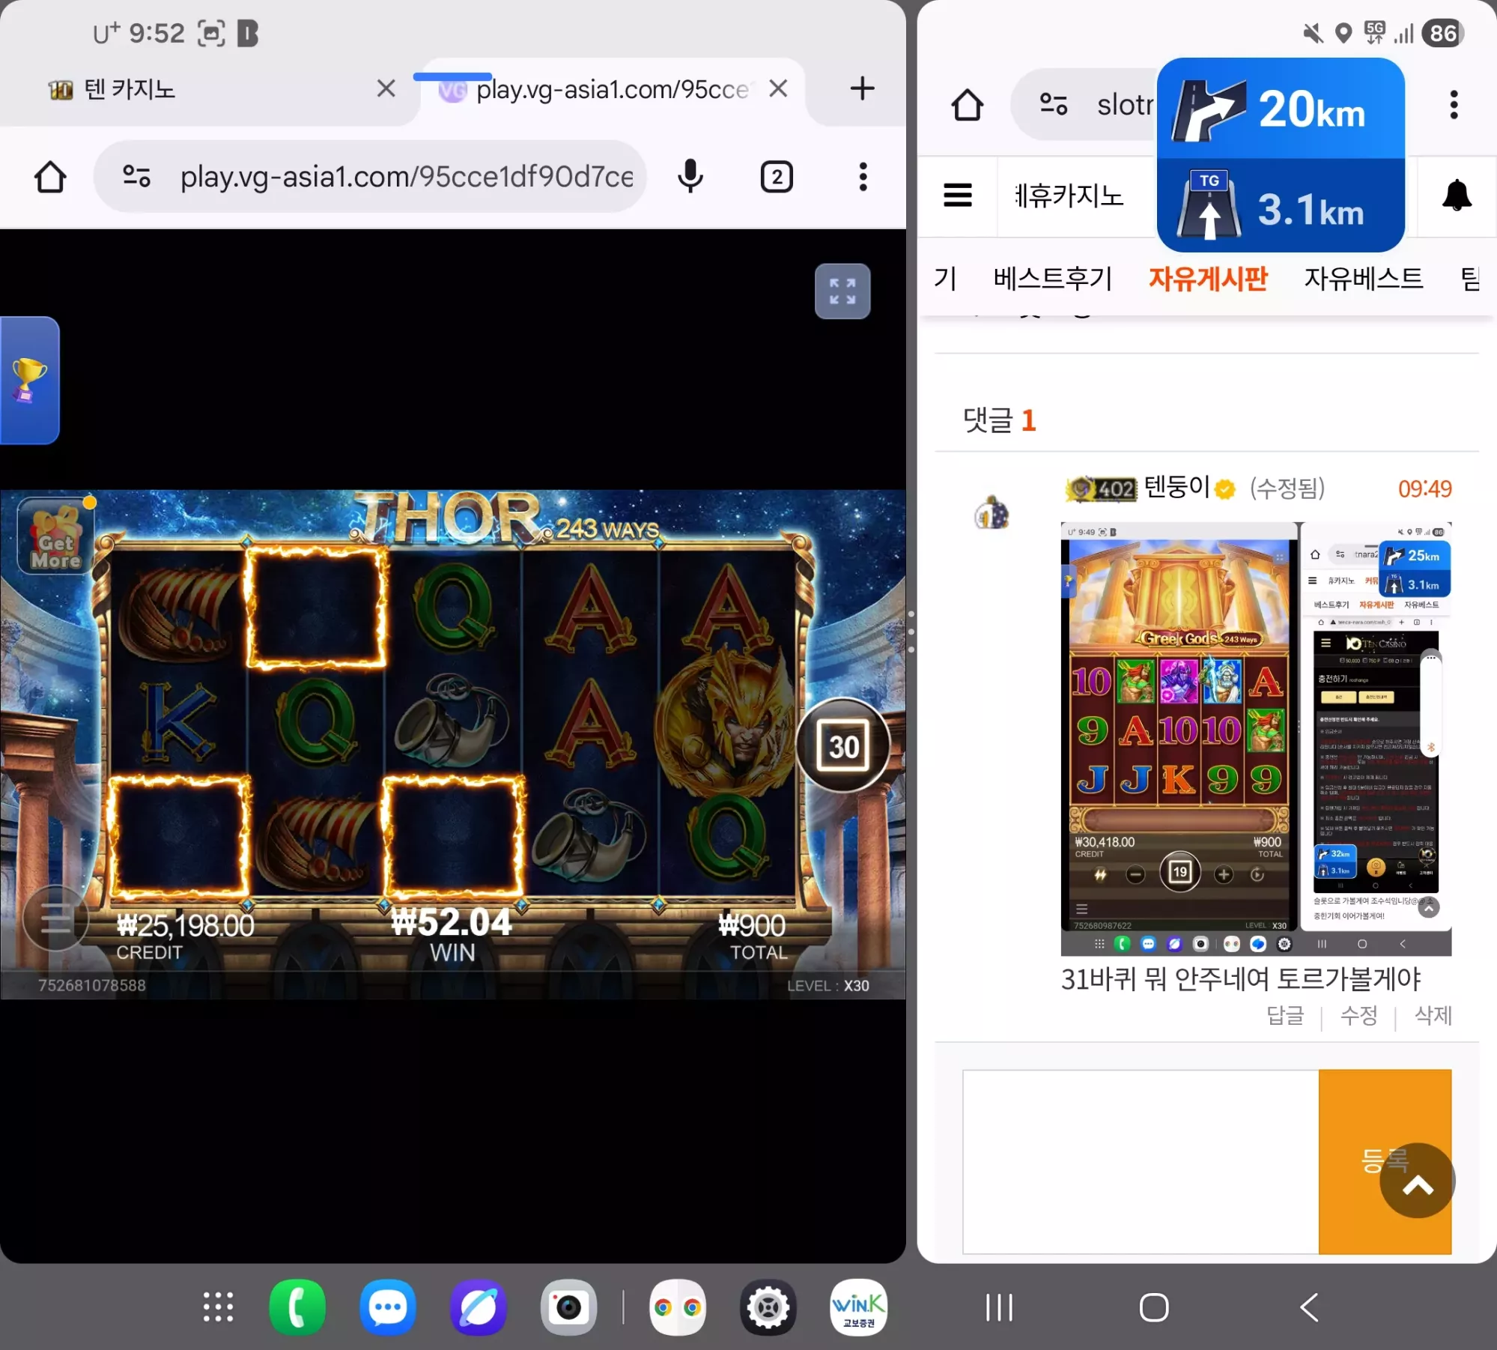1497x1350 pixels.
Task: Click the ₩25,198.00 credit value
Action: pos(186,926)
